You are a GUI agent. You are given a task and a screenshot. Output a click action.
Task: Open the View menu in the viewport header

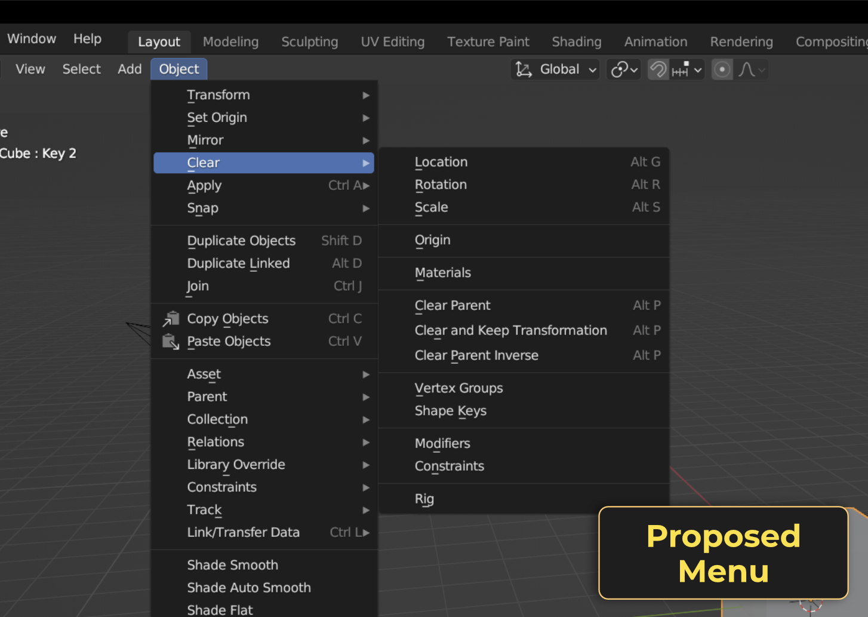(30, 69)
